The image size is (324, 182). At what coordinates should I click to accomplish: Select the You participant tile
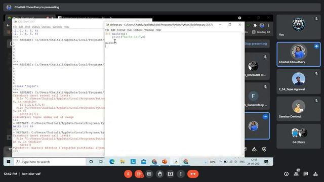pyautogui.click(x=299, y=27)
